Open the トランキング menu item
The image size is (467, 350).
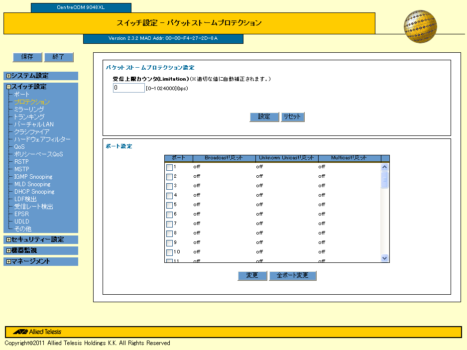click(29, 117)
